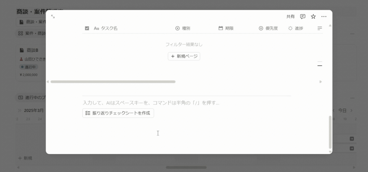Open 優先度 column header menu
368x172 pixels.
(268, 28)
